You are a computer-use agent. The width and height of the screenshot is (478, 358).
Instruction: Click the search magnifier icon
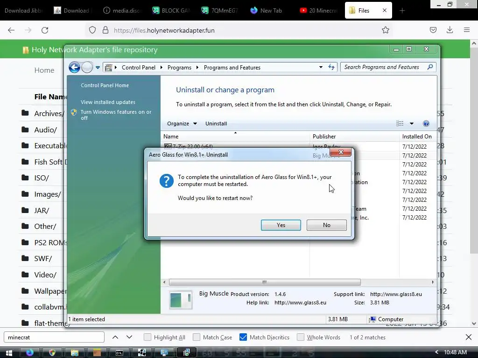(430, 67)
